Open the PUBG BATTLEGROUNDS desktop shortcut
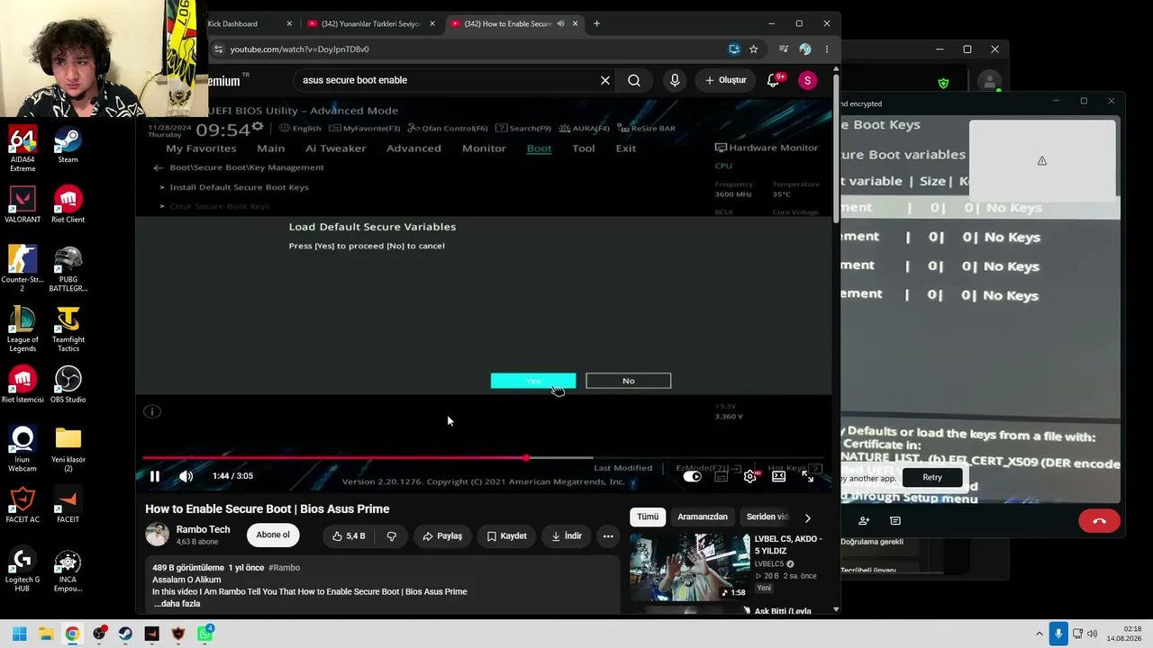This screenshot has width=1153, height=648. (68, 269)
